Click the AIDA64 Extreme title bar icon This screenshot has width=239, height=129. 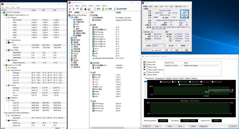click(70, 3)
